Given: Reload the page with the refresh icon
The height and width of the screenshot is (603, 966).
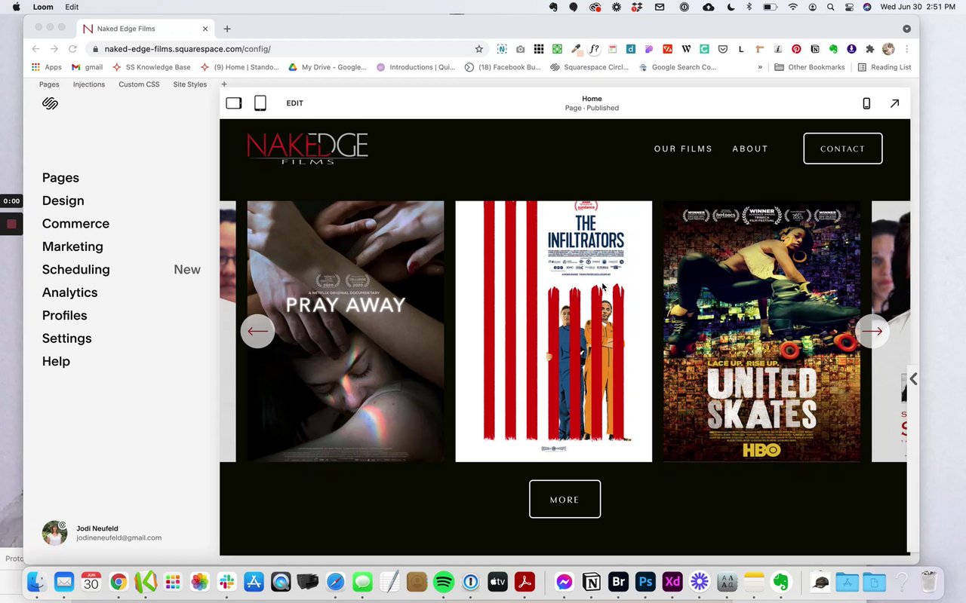Looking at the screenshot, I should coord(72,49).
